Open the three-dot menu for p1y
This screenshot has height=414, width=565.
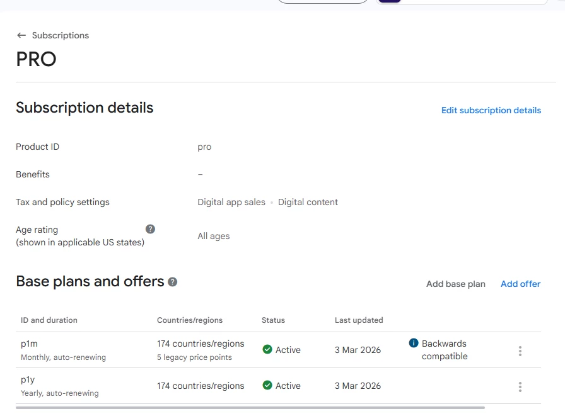[520, 387]
